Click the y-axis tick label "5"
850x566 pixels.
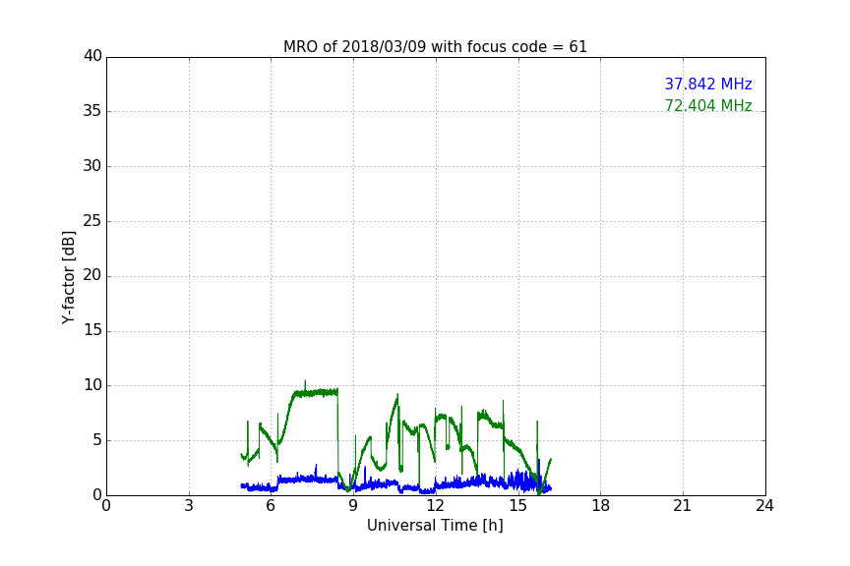[97, 440]
